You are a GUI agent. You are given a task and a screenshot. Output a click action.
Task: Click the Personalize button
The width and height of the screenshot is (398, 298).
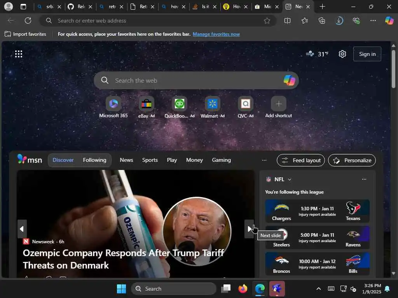pyautogui.click(x=352, y=160)
